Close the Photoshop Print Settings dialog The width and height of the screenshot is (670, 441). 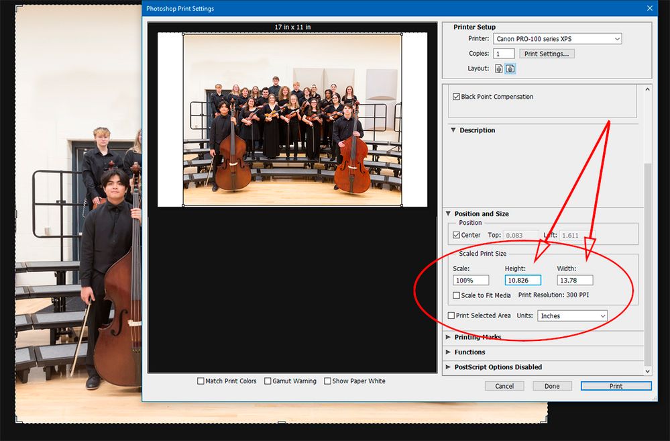649,8
